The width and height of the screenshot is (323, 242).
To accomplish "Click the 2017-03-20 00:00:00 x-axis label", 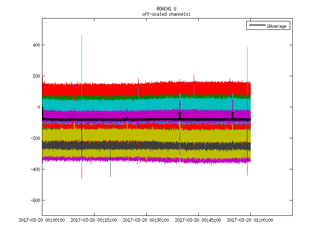I will point(42,220).
